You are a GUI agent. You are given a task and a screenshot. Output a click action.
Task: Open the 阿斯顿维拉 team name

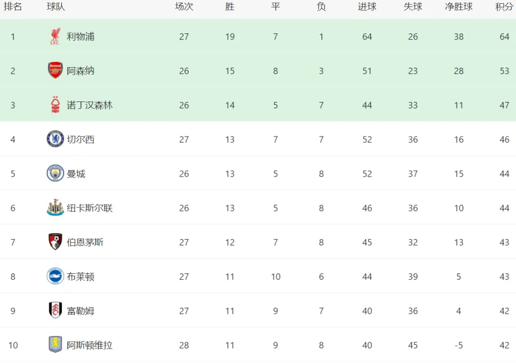point(90,345)
